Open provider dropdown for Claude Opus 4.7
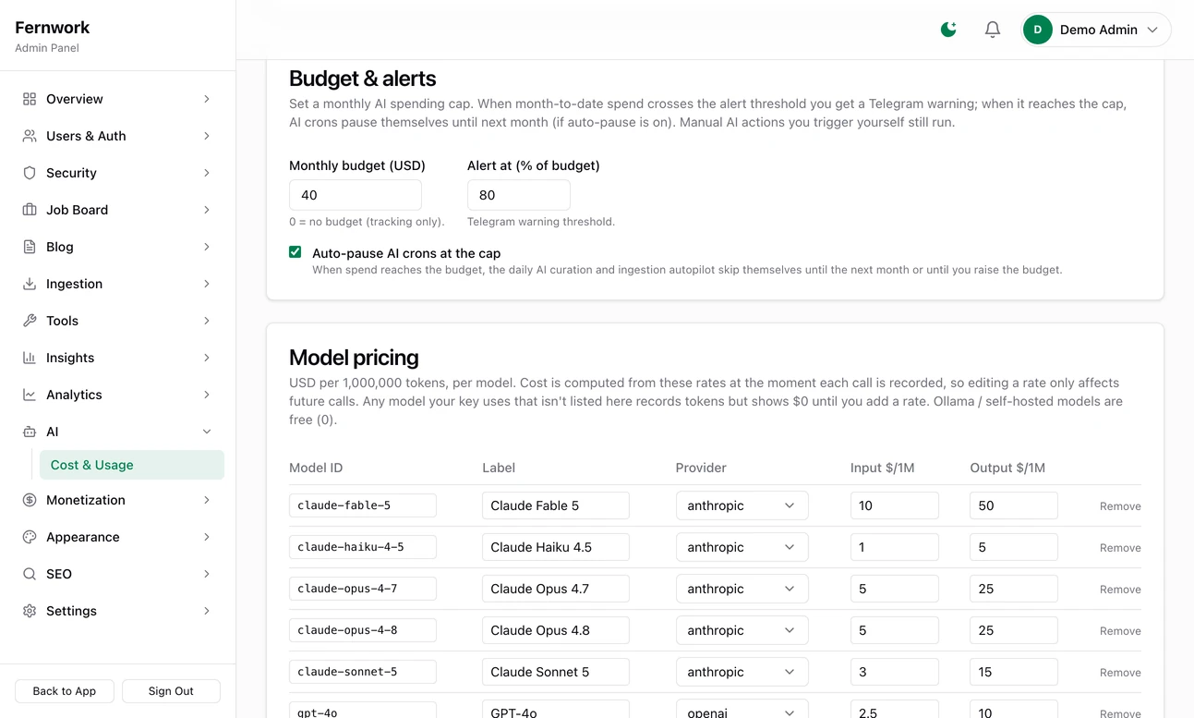1194x718 pixels. [x=742, y=589]
